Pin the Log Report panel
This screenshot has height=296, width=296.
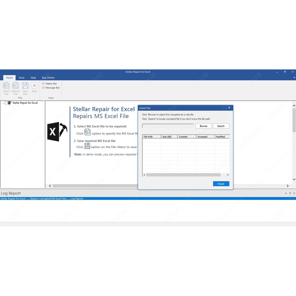pos(290,193)
